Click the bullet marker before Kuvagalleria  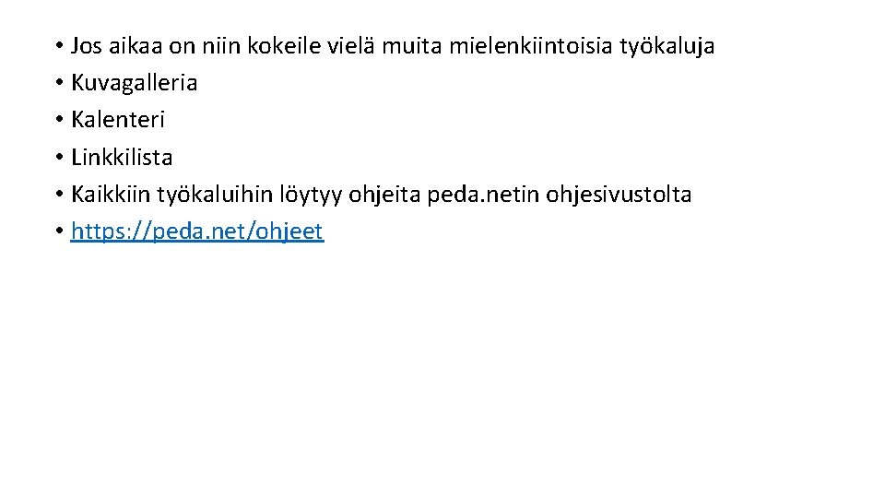click(x=59, y=83)
